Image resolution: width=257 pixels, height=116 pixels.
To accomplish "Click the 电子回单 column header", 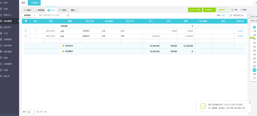I will pos(203,21).
